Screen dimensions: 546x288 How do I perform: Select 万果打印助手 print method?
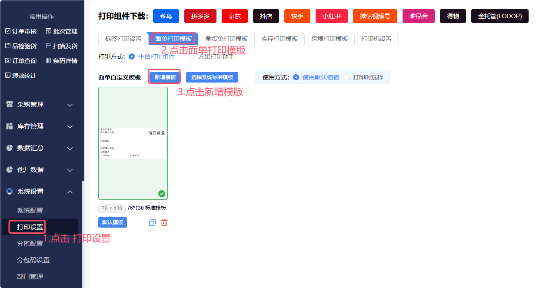pyautogui.click(x=212, y=56)
